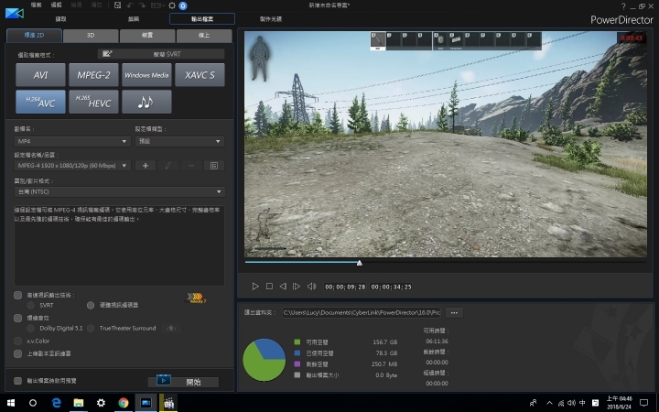
Task: Select the SVRT radio button
Action: tap(31, 305)
